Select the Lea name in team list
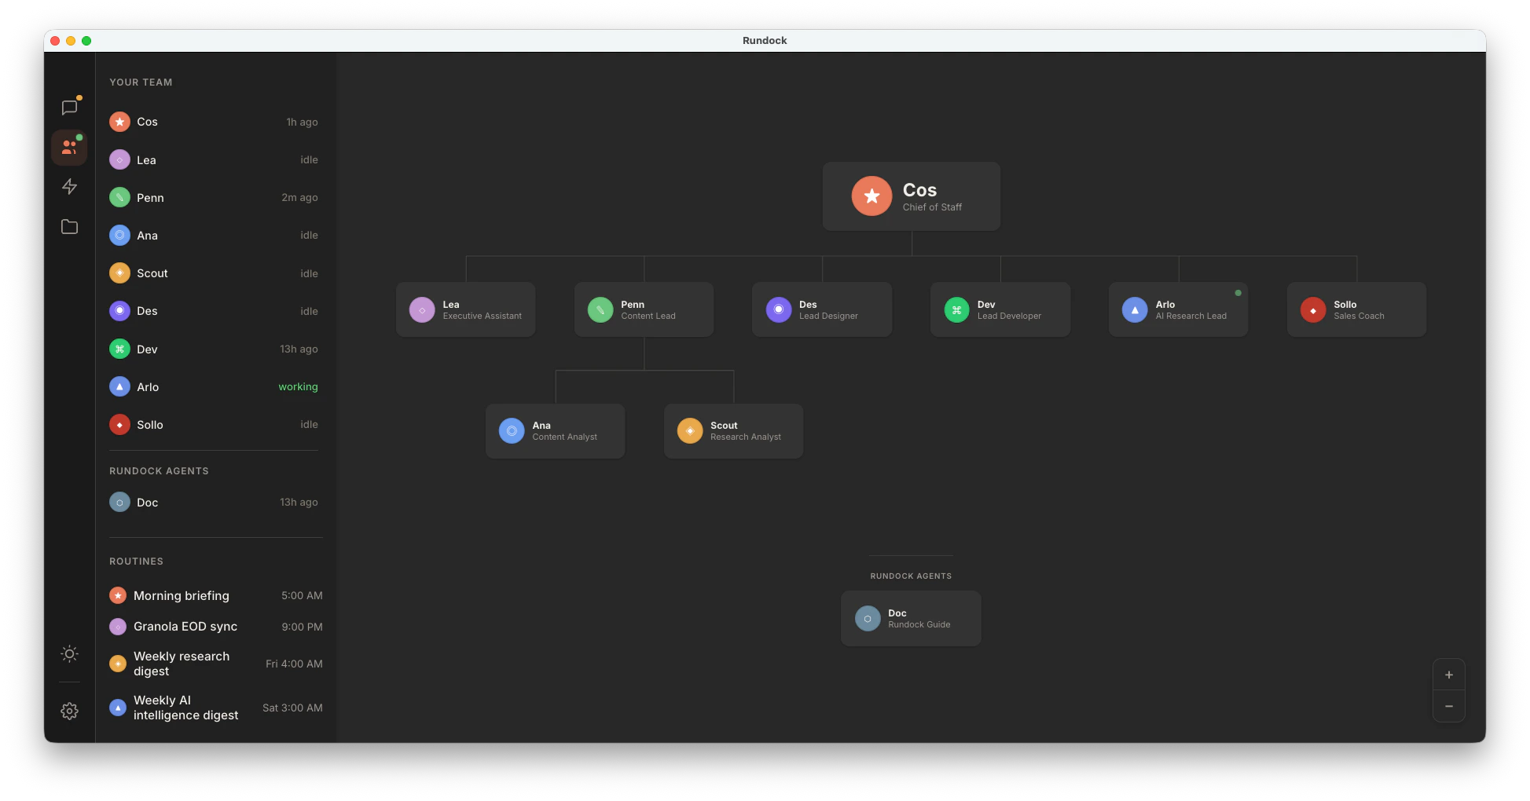This screenshot has width=1530, height=801. [x=146, y=160]
